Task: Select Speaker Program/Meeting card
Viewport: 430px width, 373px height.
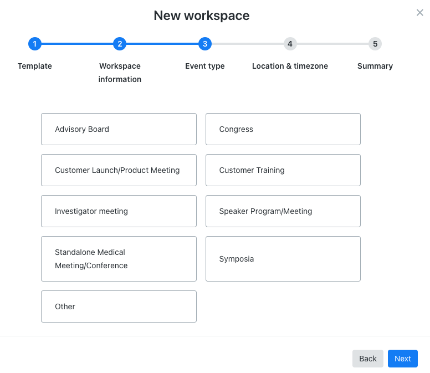Action: tap(283, 211)
